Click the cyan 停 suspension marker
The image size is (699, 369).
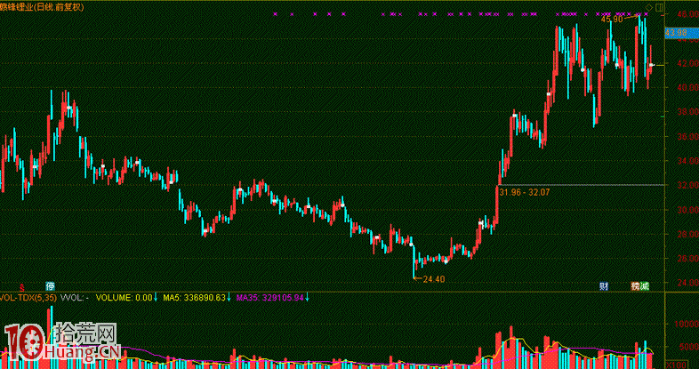(x=51, y=286)
